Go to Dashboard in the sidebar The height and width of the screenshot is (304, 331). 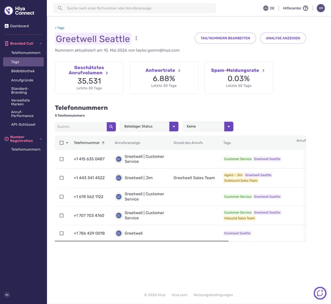click(x=19, y=26)
